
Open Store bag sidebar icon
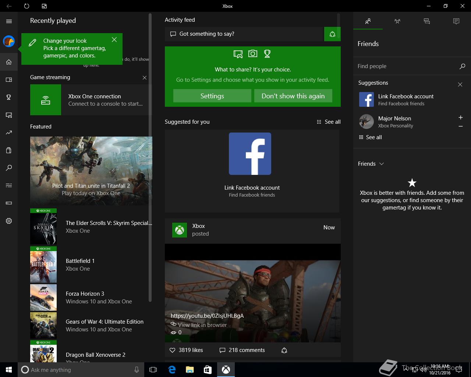point(9,150)
